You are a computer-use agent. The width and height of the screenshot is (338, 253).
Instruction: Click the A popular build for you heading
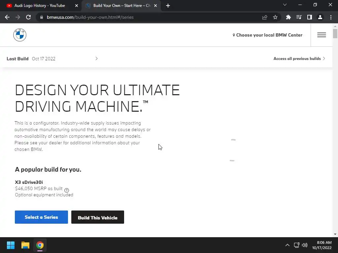[48, 170]
